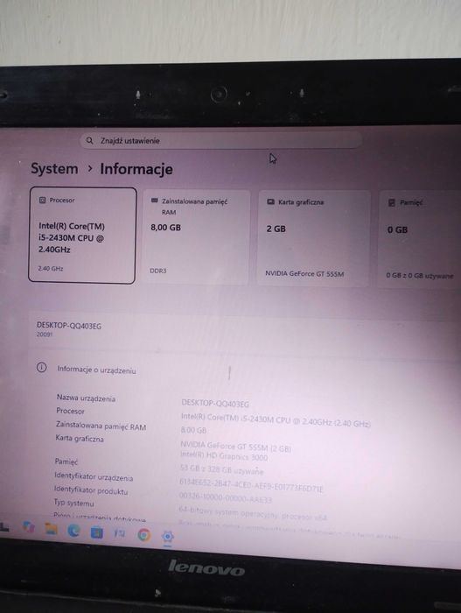Select the Procesor info card

tap(82, 236)
